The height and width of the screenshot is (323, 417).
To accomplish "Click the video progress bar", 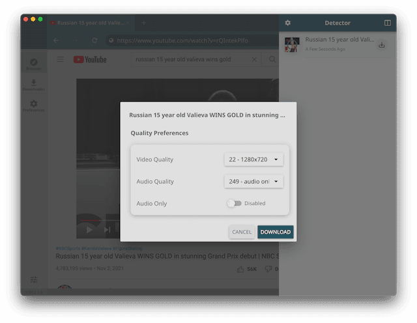I will pyautogui.click(x=98, y=220).
